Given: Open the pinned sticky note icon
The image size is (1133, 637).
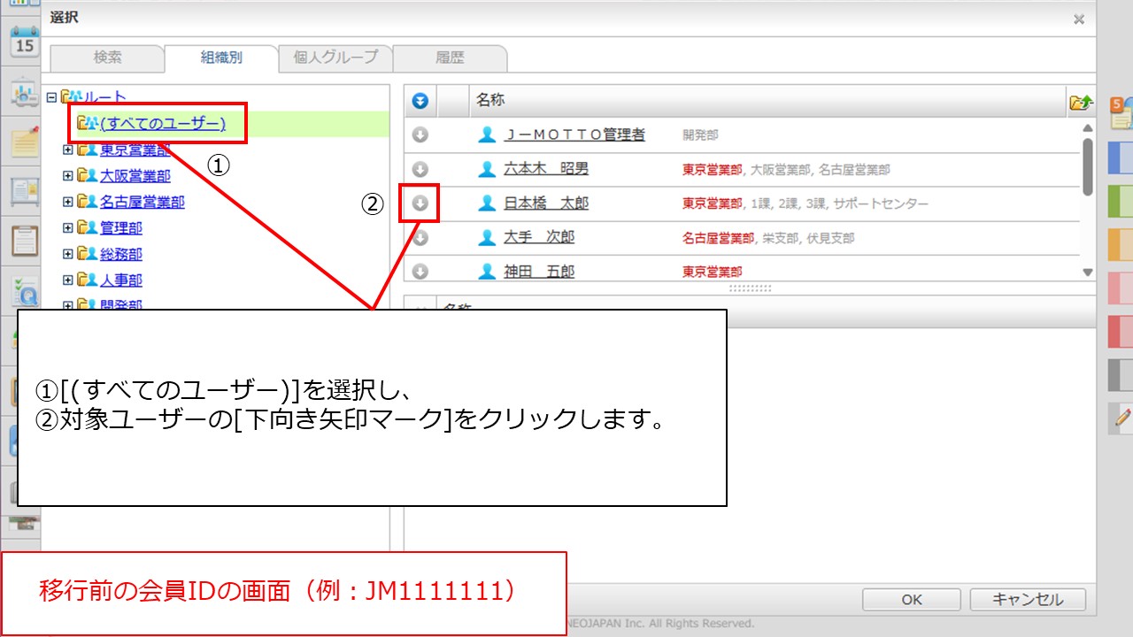Looking at the screenshot, I should coord(25,143).
